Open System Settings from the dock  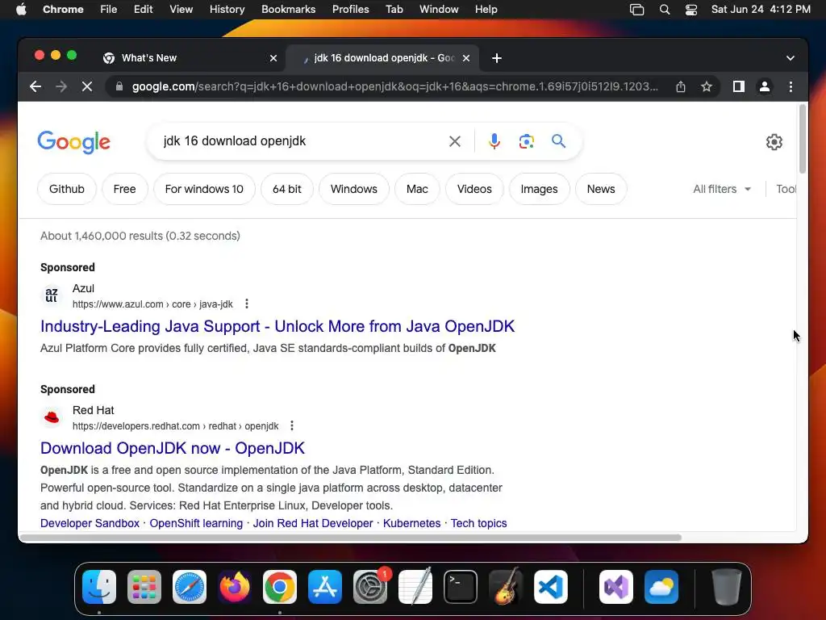[x=369, y=587]
